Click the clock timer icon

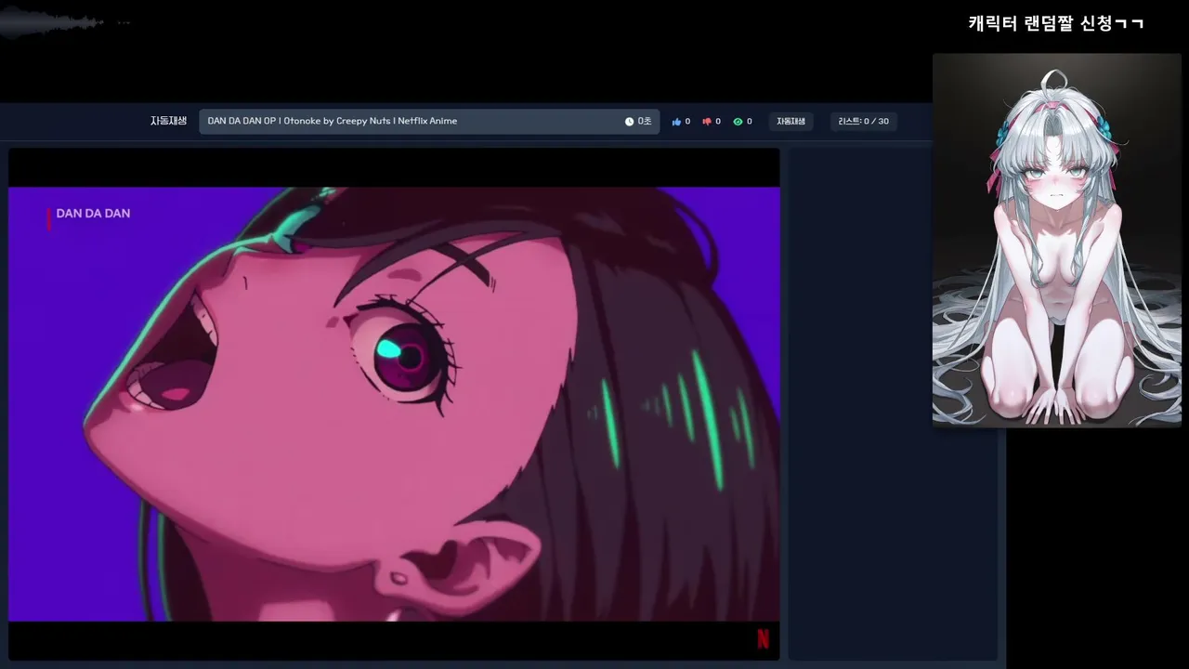[x=629, y=122]
